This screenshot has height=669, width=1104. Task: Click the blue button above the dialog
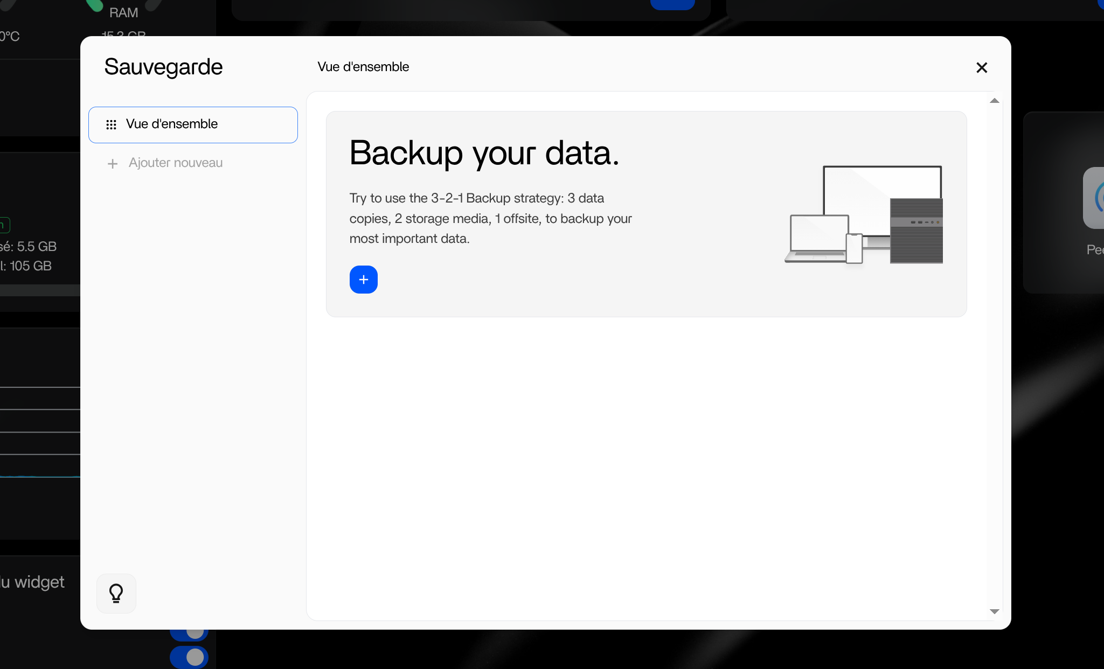point(672,4)
